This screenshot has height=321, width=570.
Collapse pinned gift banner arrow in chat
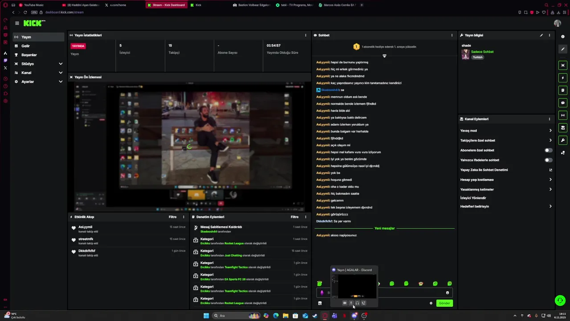pos(384,56)
